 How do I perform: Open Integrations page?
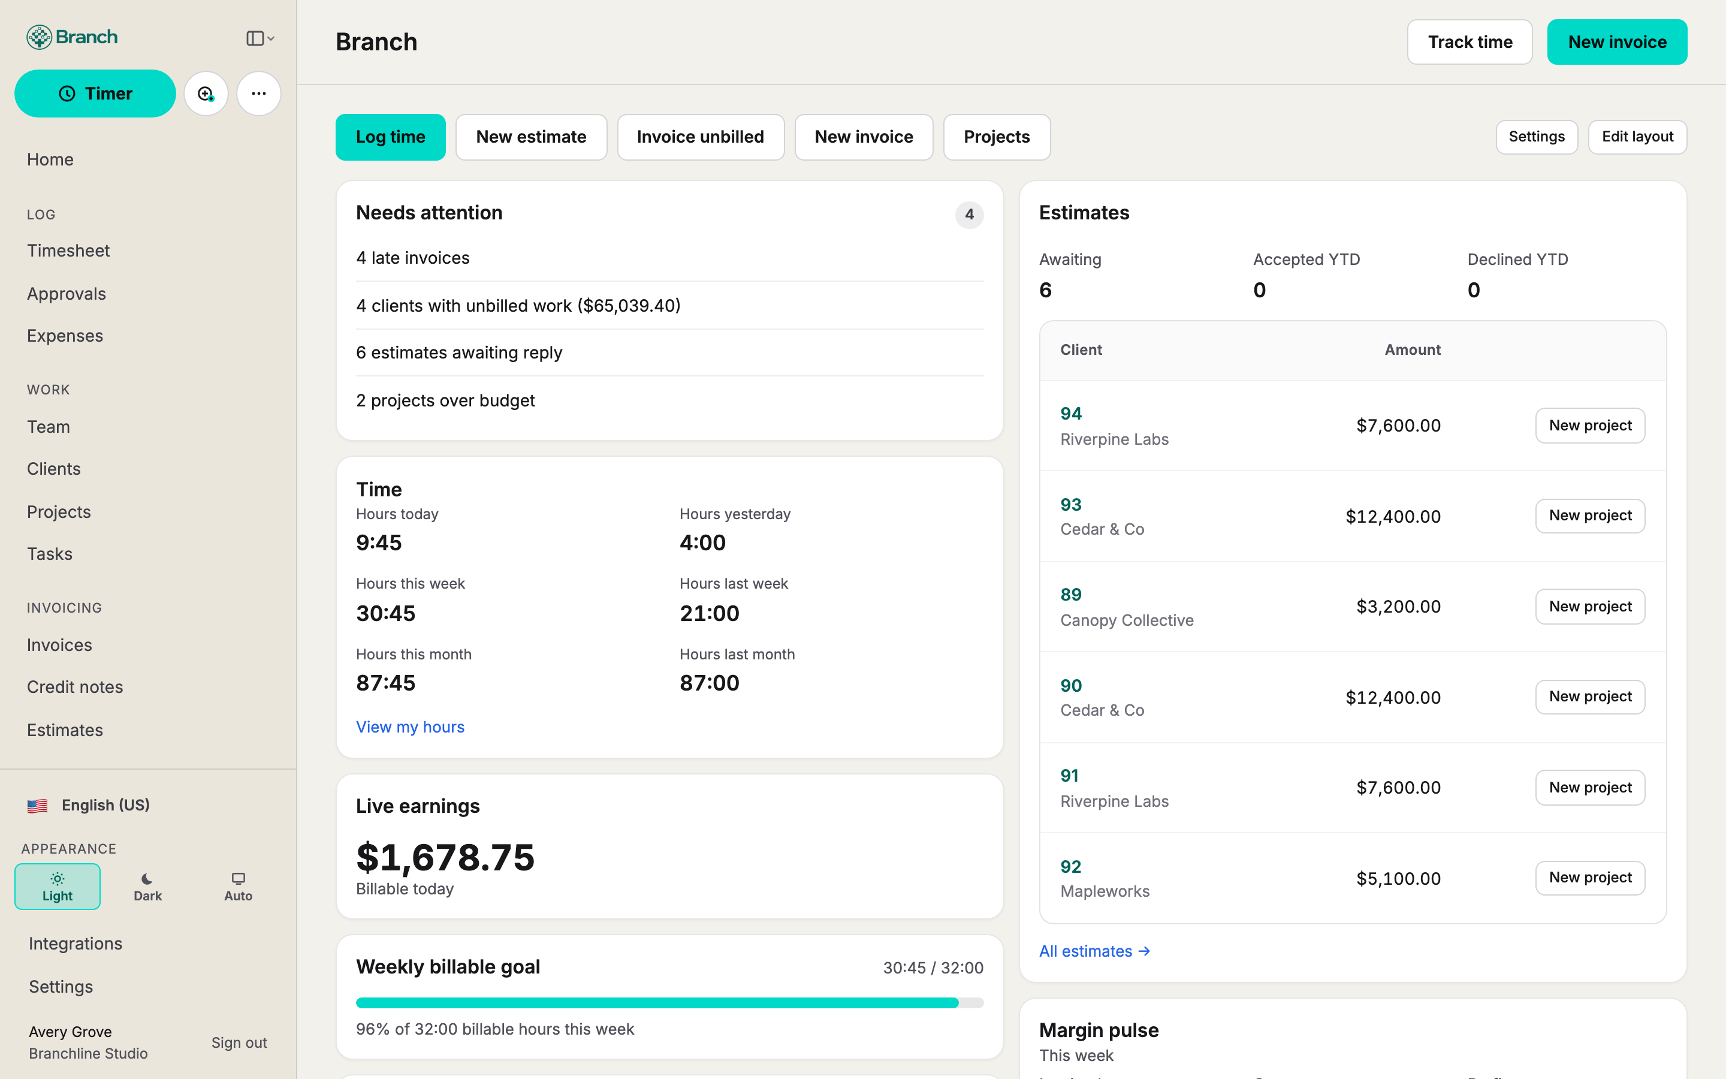point(76,944)
